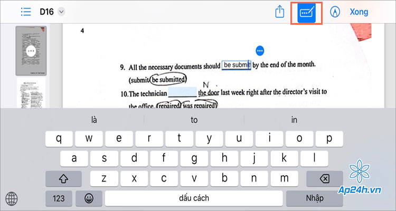The height and width of the screenshot is (211, 396).
Task: Select the second page thumbnail
Action: 31,93
